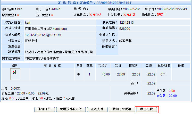The image size is (192, 114).
Task: Confirm remittance with the 我已汇款 button
Action: click(x=147, y=109)
